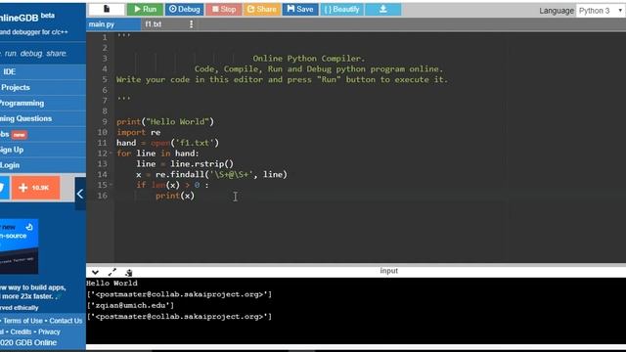Switch to the f1.txt tab
This screenshot has width=626, height=352.
[154, 24]
